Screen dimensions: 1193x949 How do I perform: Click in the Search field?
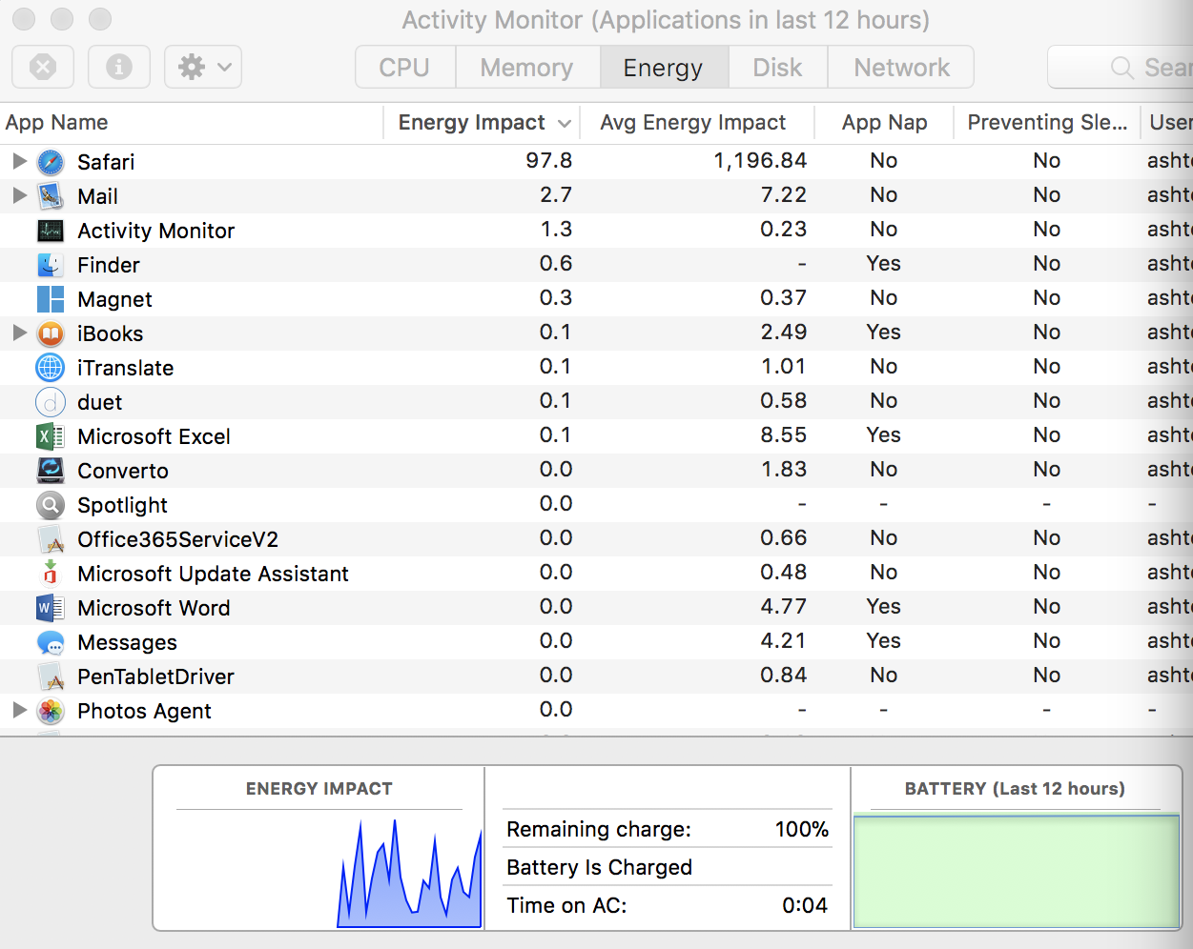pos(1121,68)
